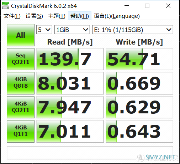Select the sequential write result 54.71
This screenshot has height=164, width=180.
tap(139, 59)
